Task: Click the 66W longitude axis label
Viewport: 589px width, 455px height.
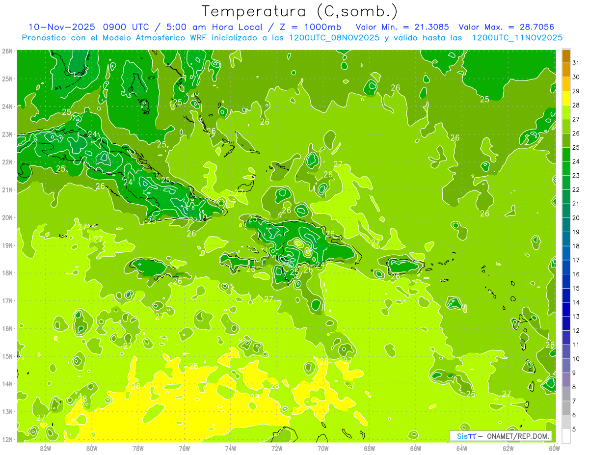Action: tap(416, 448)
